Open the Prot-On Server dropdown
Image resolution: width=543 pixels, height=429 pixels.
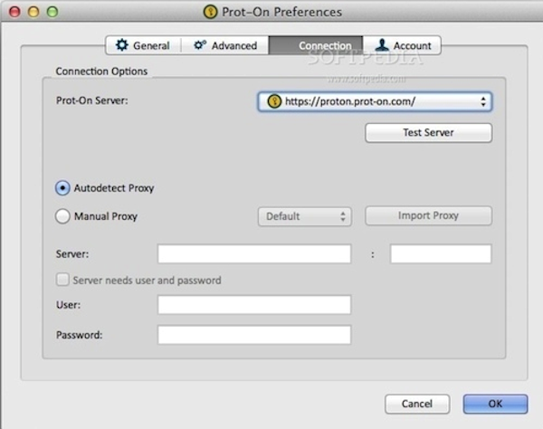(x=375, y=101)
